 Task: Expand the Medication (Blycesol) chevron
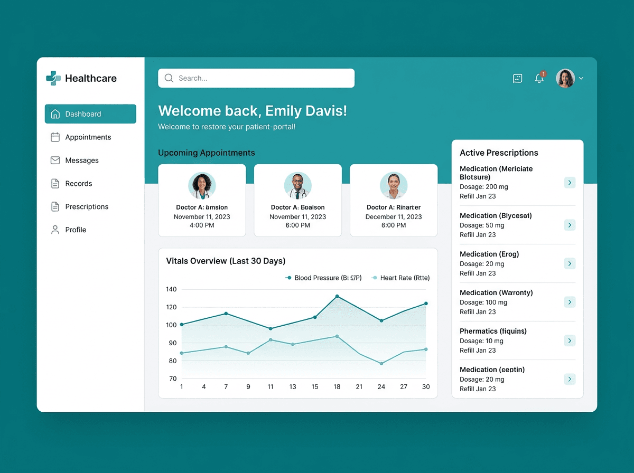coord(570,225)
